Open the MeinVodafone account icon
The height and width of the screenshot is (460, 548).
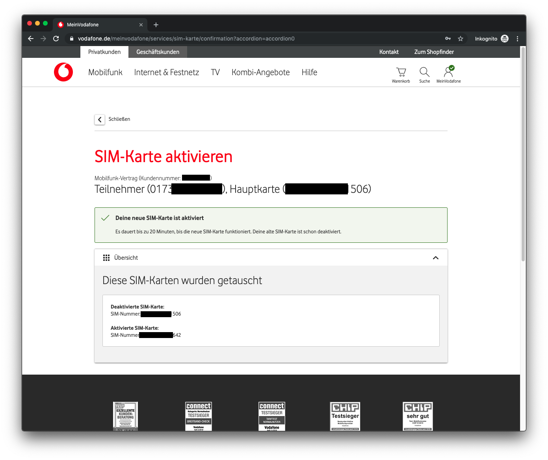point(448,75)
